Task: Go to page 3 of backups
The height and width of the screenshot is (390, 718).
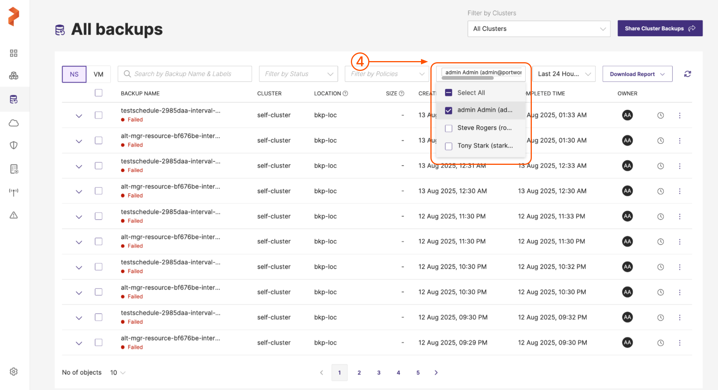Action: pos(378,373)
